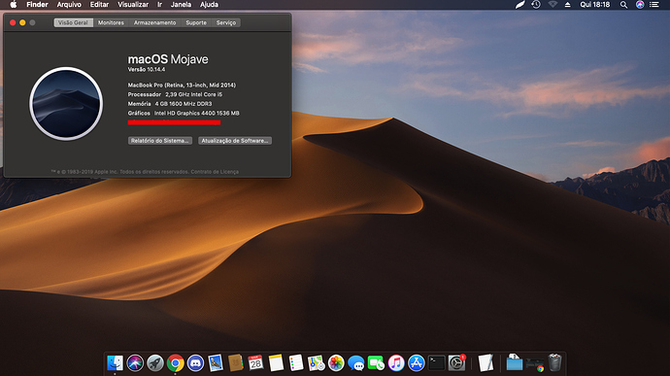The image size is (670, 376).
Task: Click the eject icon in menu bar
Action: coord(568,5)
